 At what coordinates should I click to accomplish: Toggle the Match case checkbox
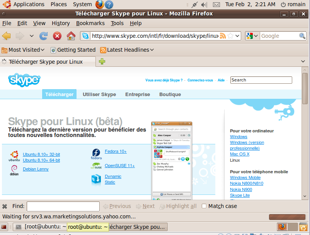tap(204, 206)
